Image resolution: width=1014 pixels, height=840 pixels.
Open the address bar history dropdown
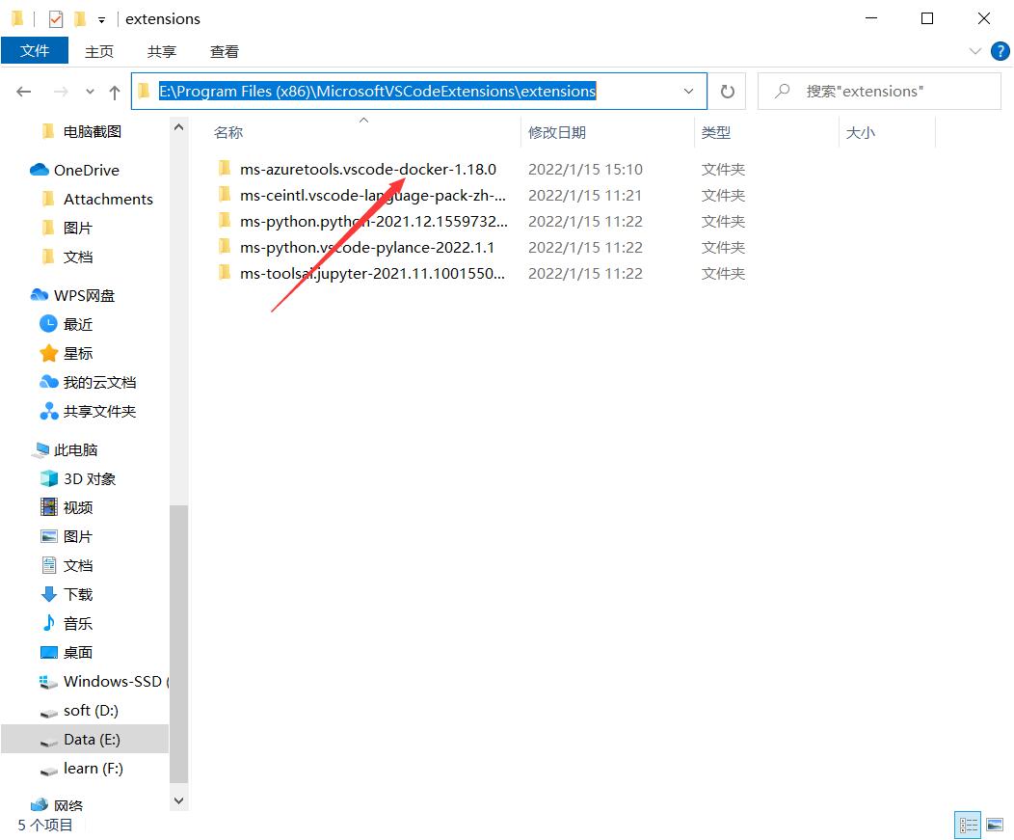coord(689,91)
